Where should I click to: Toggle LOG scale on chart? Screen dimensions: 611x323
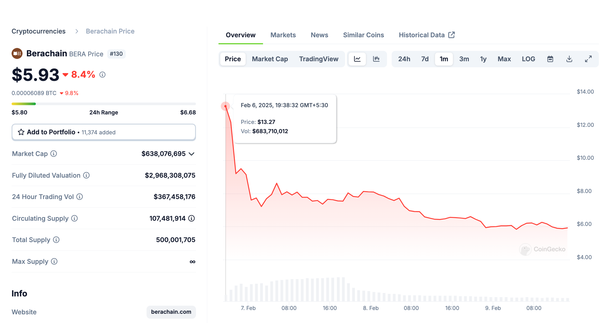[529, 59]
